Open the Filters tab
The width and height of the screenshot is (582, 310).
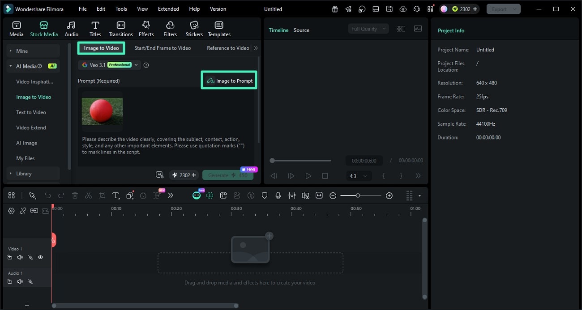[x=170, y=29]
